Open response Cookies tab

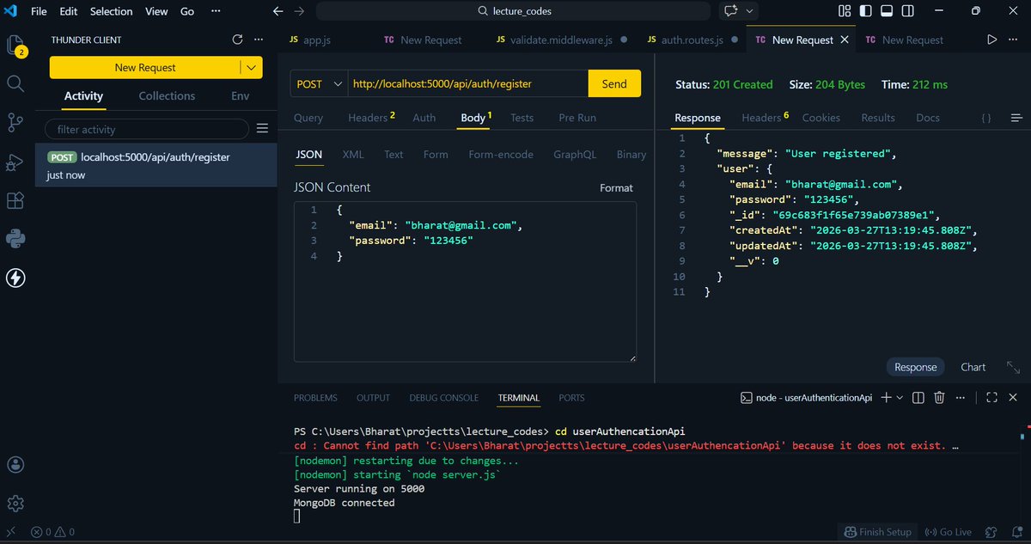click(821, 118)
